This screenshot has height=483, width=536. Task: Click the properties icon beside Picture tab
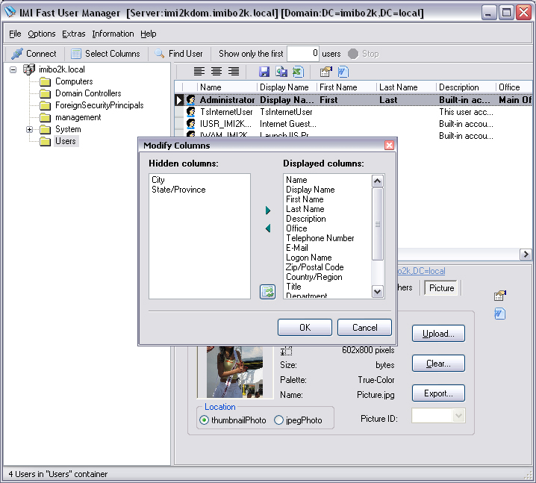tap(499, 296)
